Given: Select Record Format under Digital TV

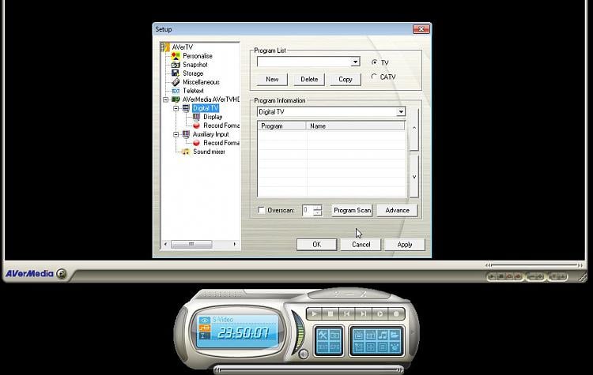Looking at the screenshot, I should 221,126.
